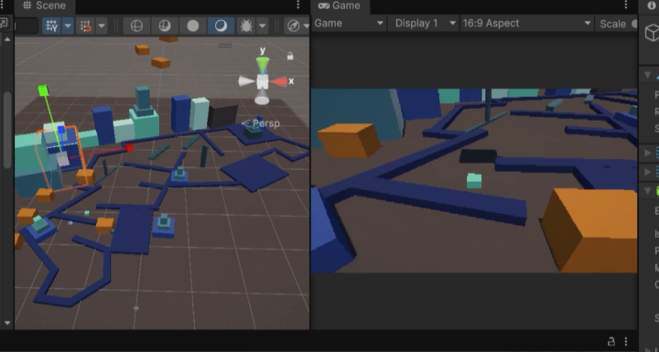Open the Scene panel three-dot menu

(x=298, y=5)
